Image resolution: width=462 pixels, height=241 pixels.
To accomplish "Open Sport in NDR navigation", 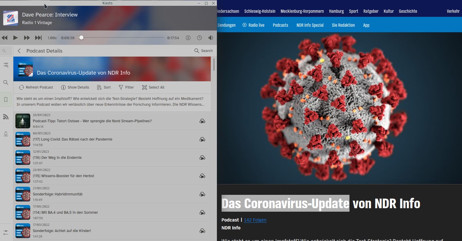I will [x=354, y=11].
